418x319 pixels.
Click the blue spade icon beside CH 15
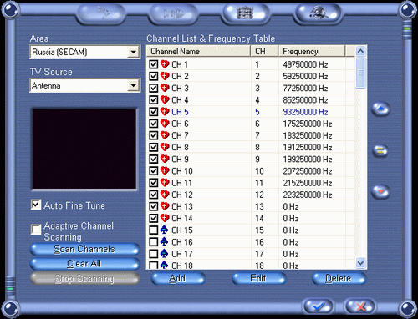tap(165, 230)
